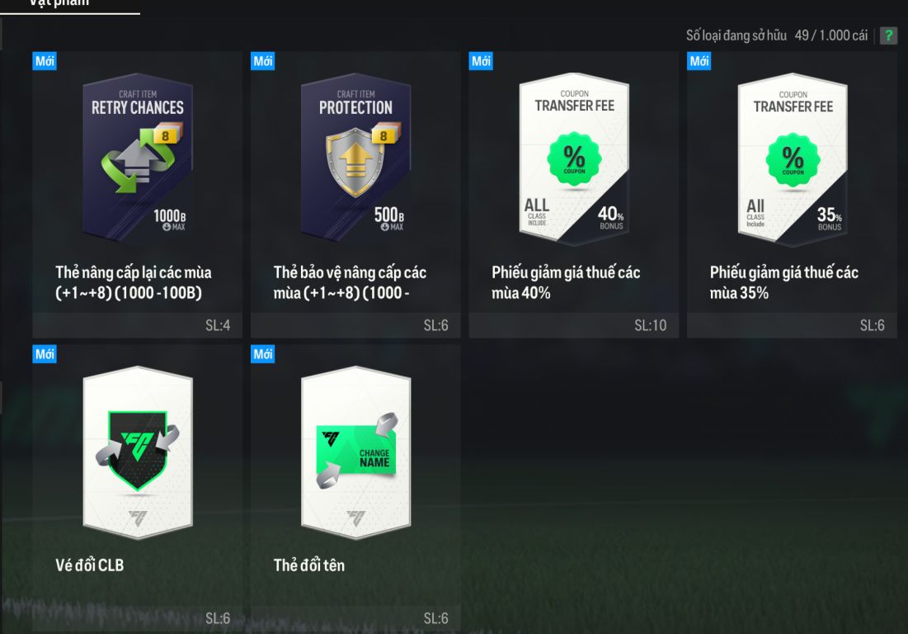Choose the club change ticket shield icon

[138, 449]
